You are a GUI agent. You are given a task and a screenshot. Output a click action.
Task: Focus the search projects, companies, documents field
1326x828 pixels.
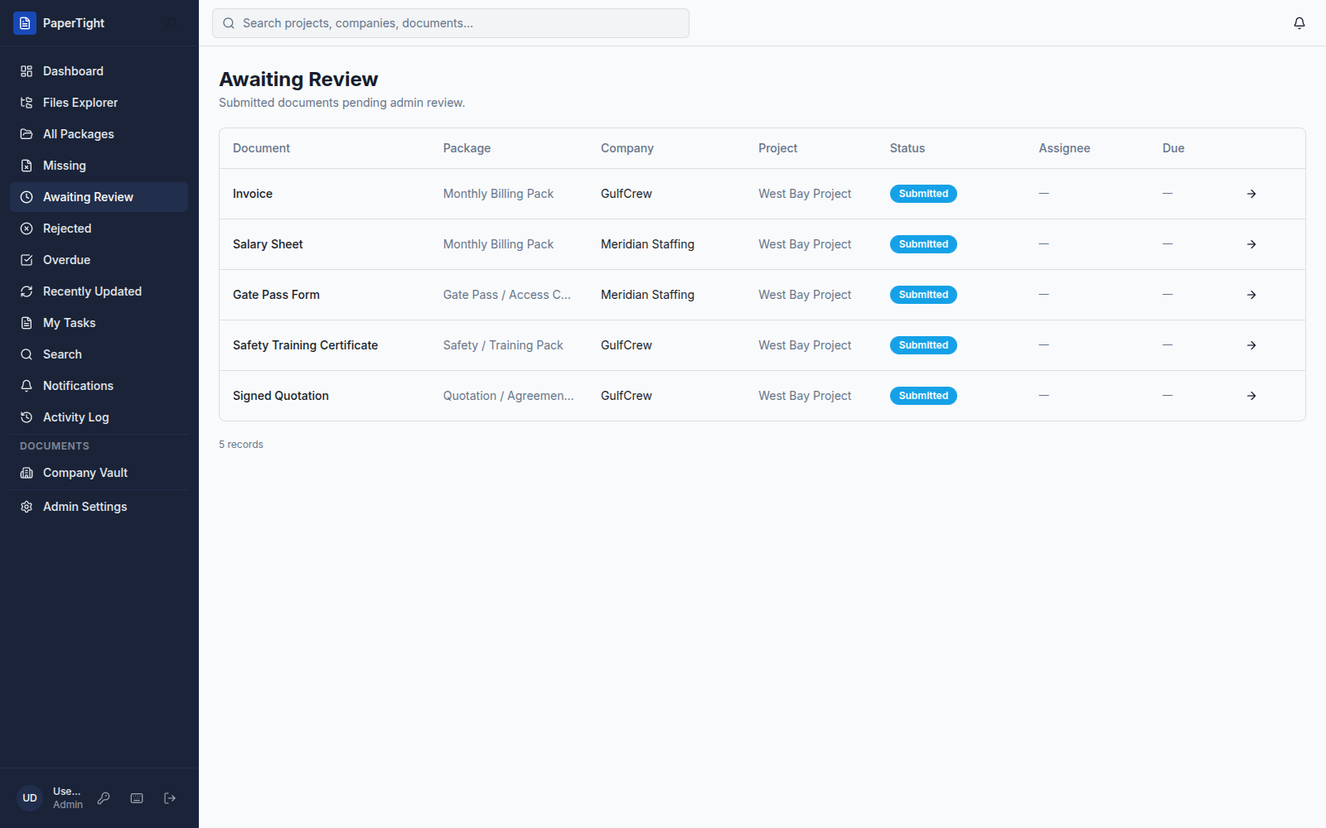(x=451, y=23)
